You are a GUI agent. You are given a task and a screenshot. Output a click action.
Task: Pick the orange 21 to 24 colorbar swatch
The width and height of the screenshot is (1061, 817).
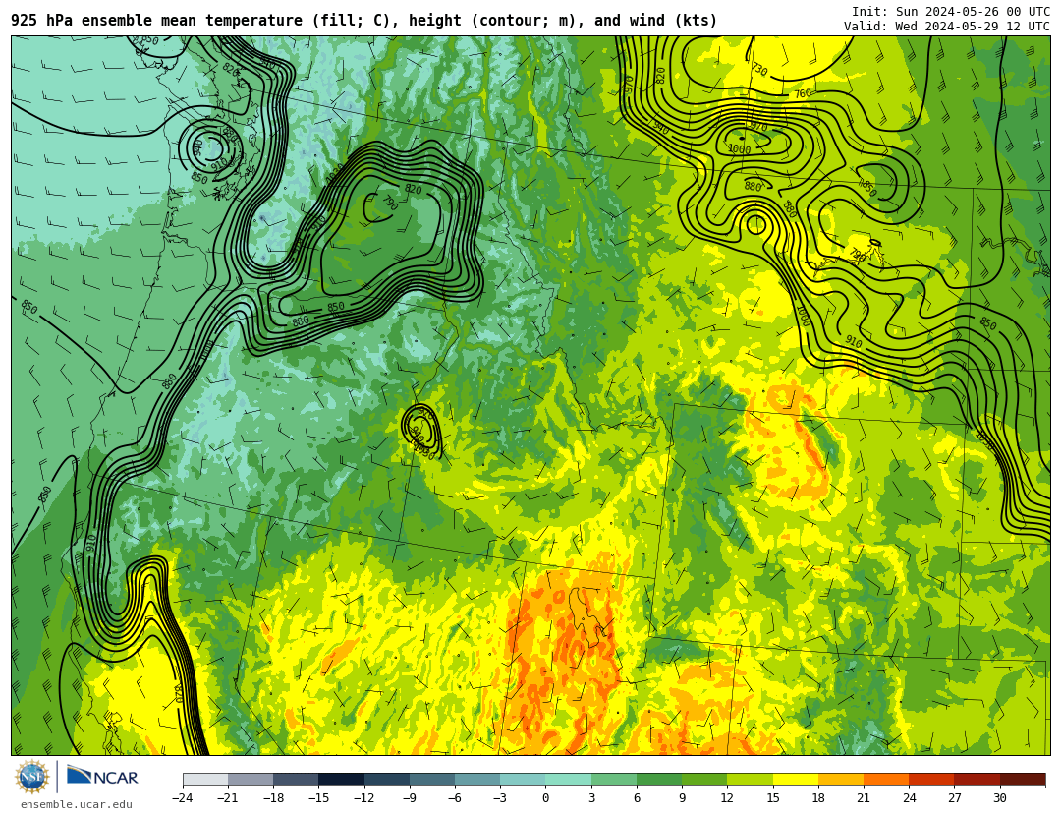[886, 779]
